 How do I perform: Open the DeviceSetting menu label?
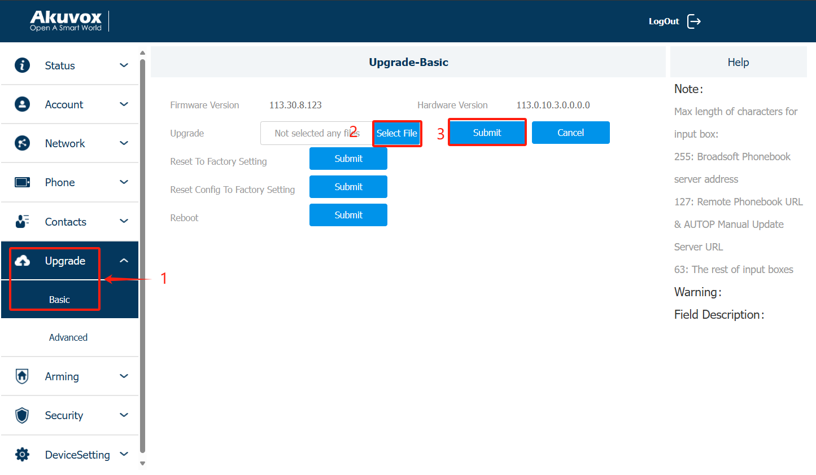tap(77, 455)
